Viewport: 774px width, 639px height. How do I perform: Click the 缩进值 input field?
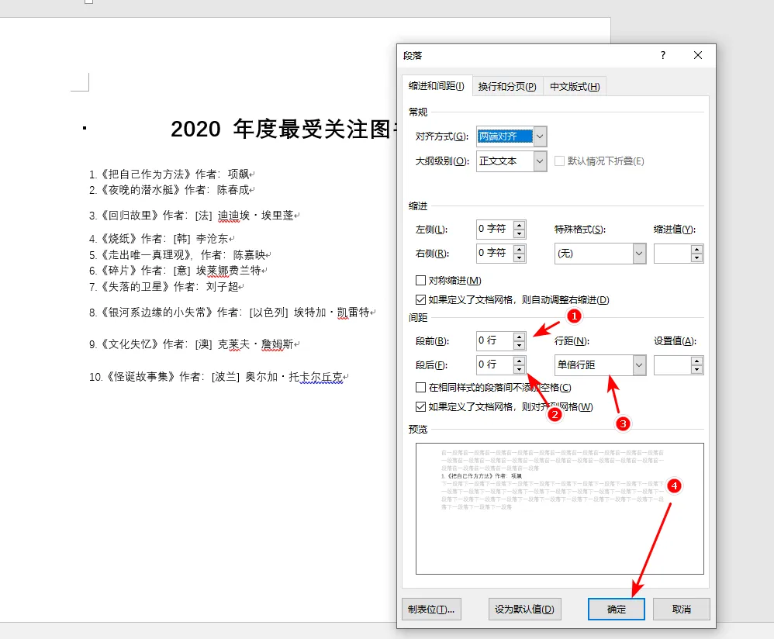[672, 254]
